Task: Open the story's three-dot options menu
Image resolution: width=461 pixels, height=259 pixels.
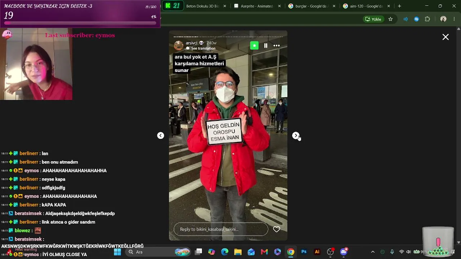Action: [277, 46]
